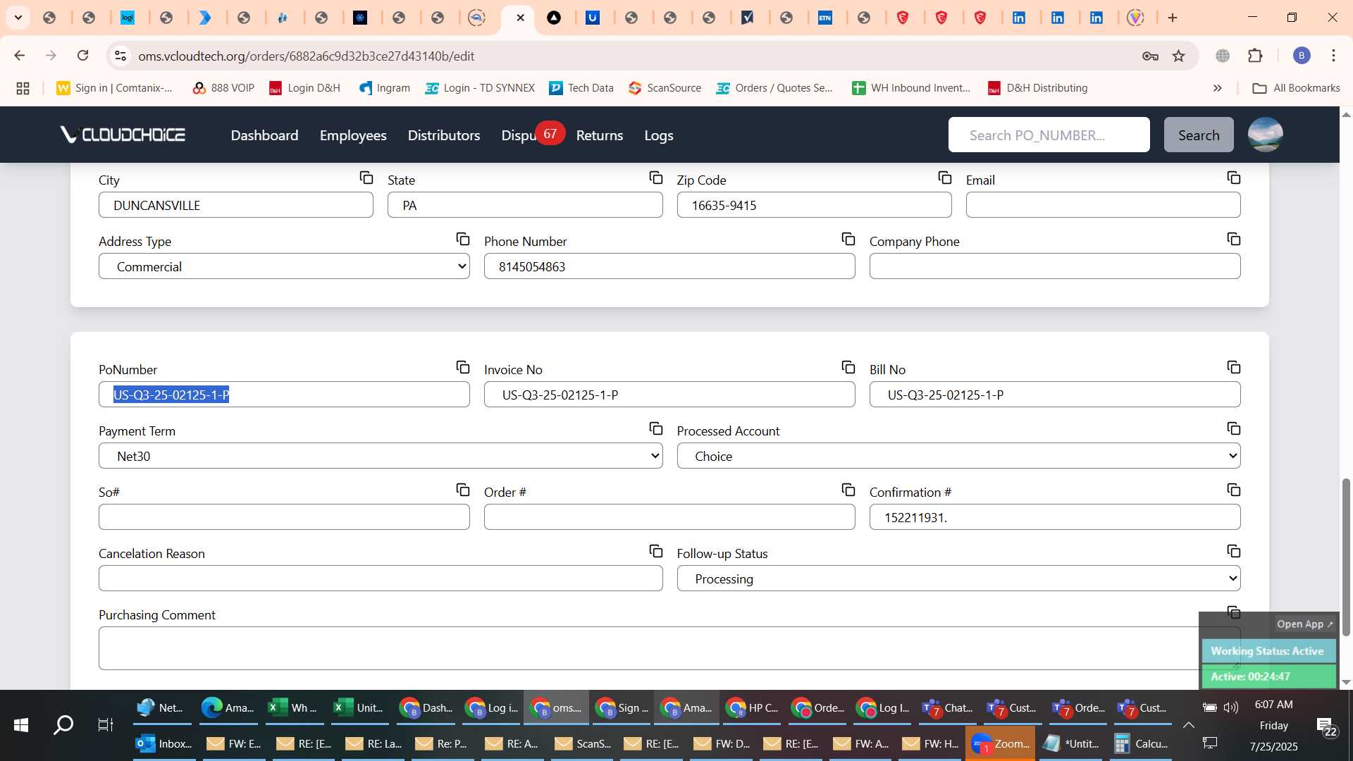Click into the Invoice No field

669,395
